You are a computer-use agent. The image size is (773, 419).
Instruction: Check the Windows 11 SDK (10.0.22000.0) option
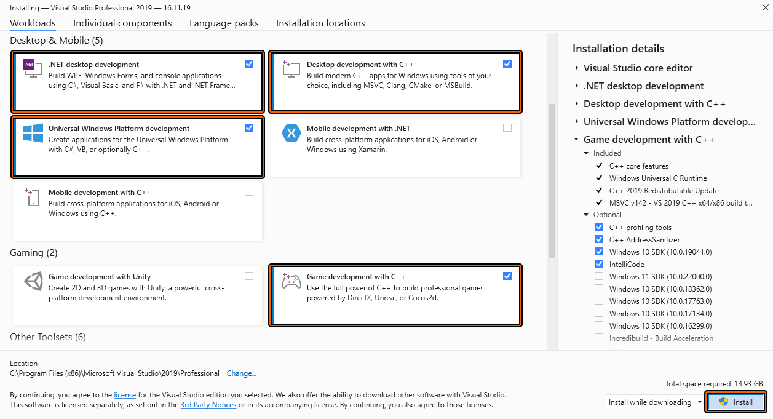coord(599,277)
